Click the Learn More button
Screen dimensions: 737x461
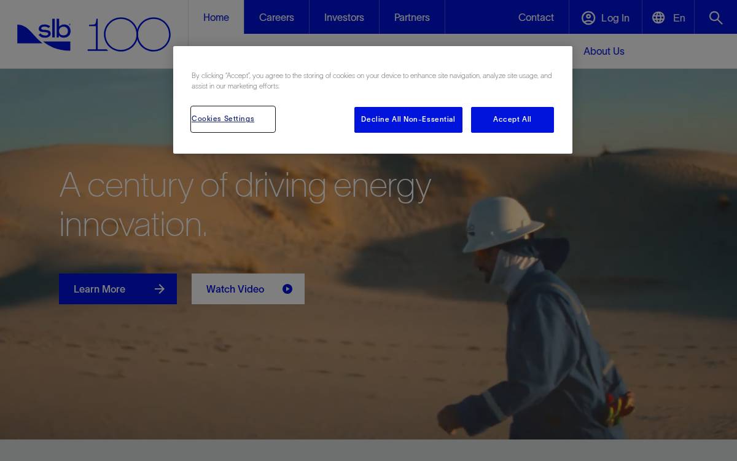118,289
